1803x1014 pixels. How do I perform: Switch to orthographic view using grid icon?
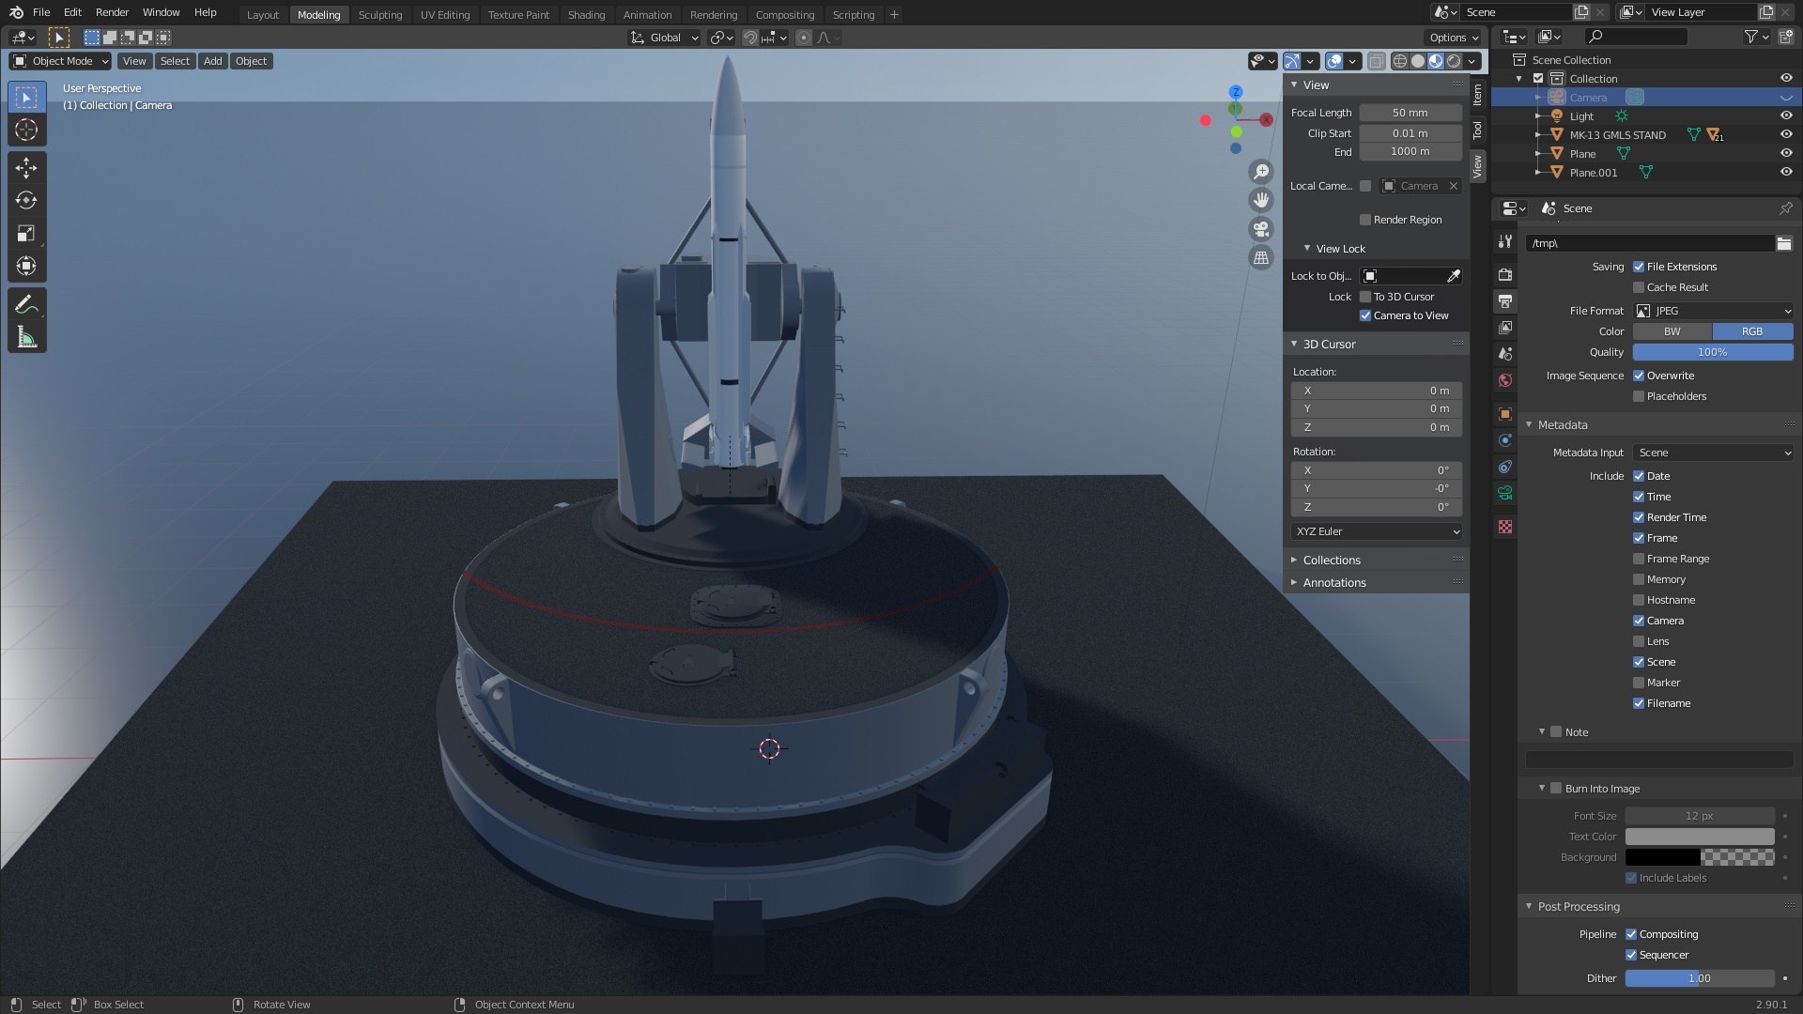[x=1261, y=257]
